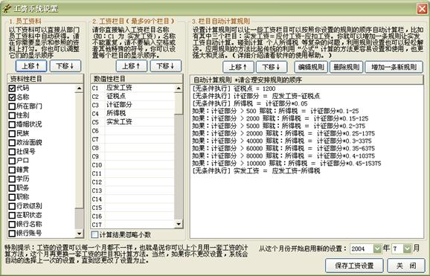The image size is (430, 276).
Task: Click down arrow of 资料性栏目 scrollbar
Action: point(80,234)
